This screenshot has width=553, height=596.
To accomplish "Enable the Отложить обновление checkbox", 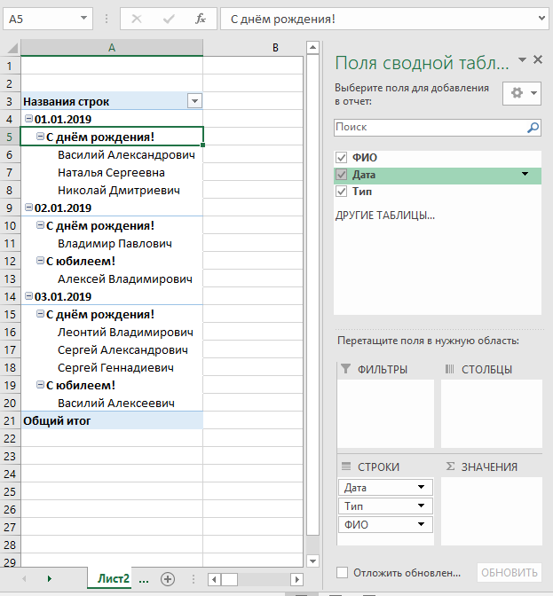I will click(343, 573).
